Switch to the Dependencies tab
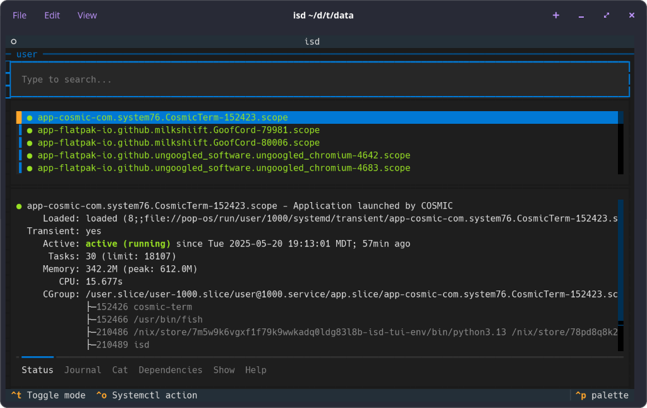 (171, 370)
